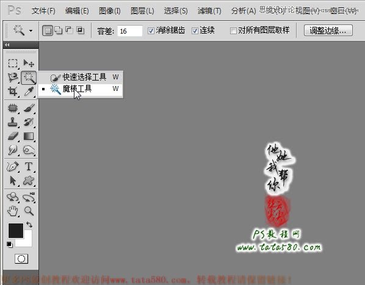The width and height of the screenshot is (365, 285).
Task: Choose 魔棒工具 from flyout
Action: [x=81, y=88]
